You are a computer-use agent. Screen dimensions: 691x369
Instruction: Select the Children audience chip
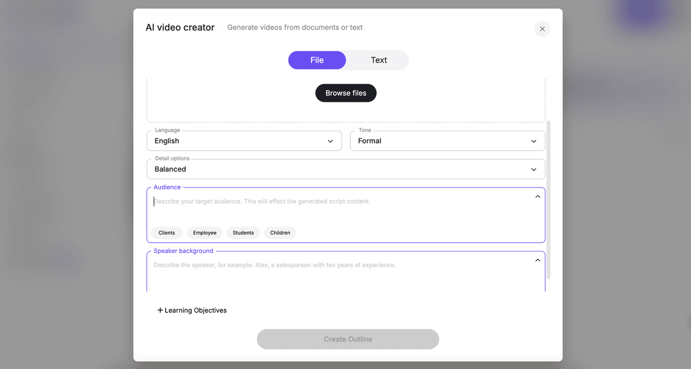pyautogui.click(x=280, y=233)
